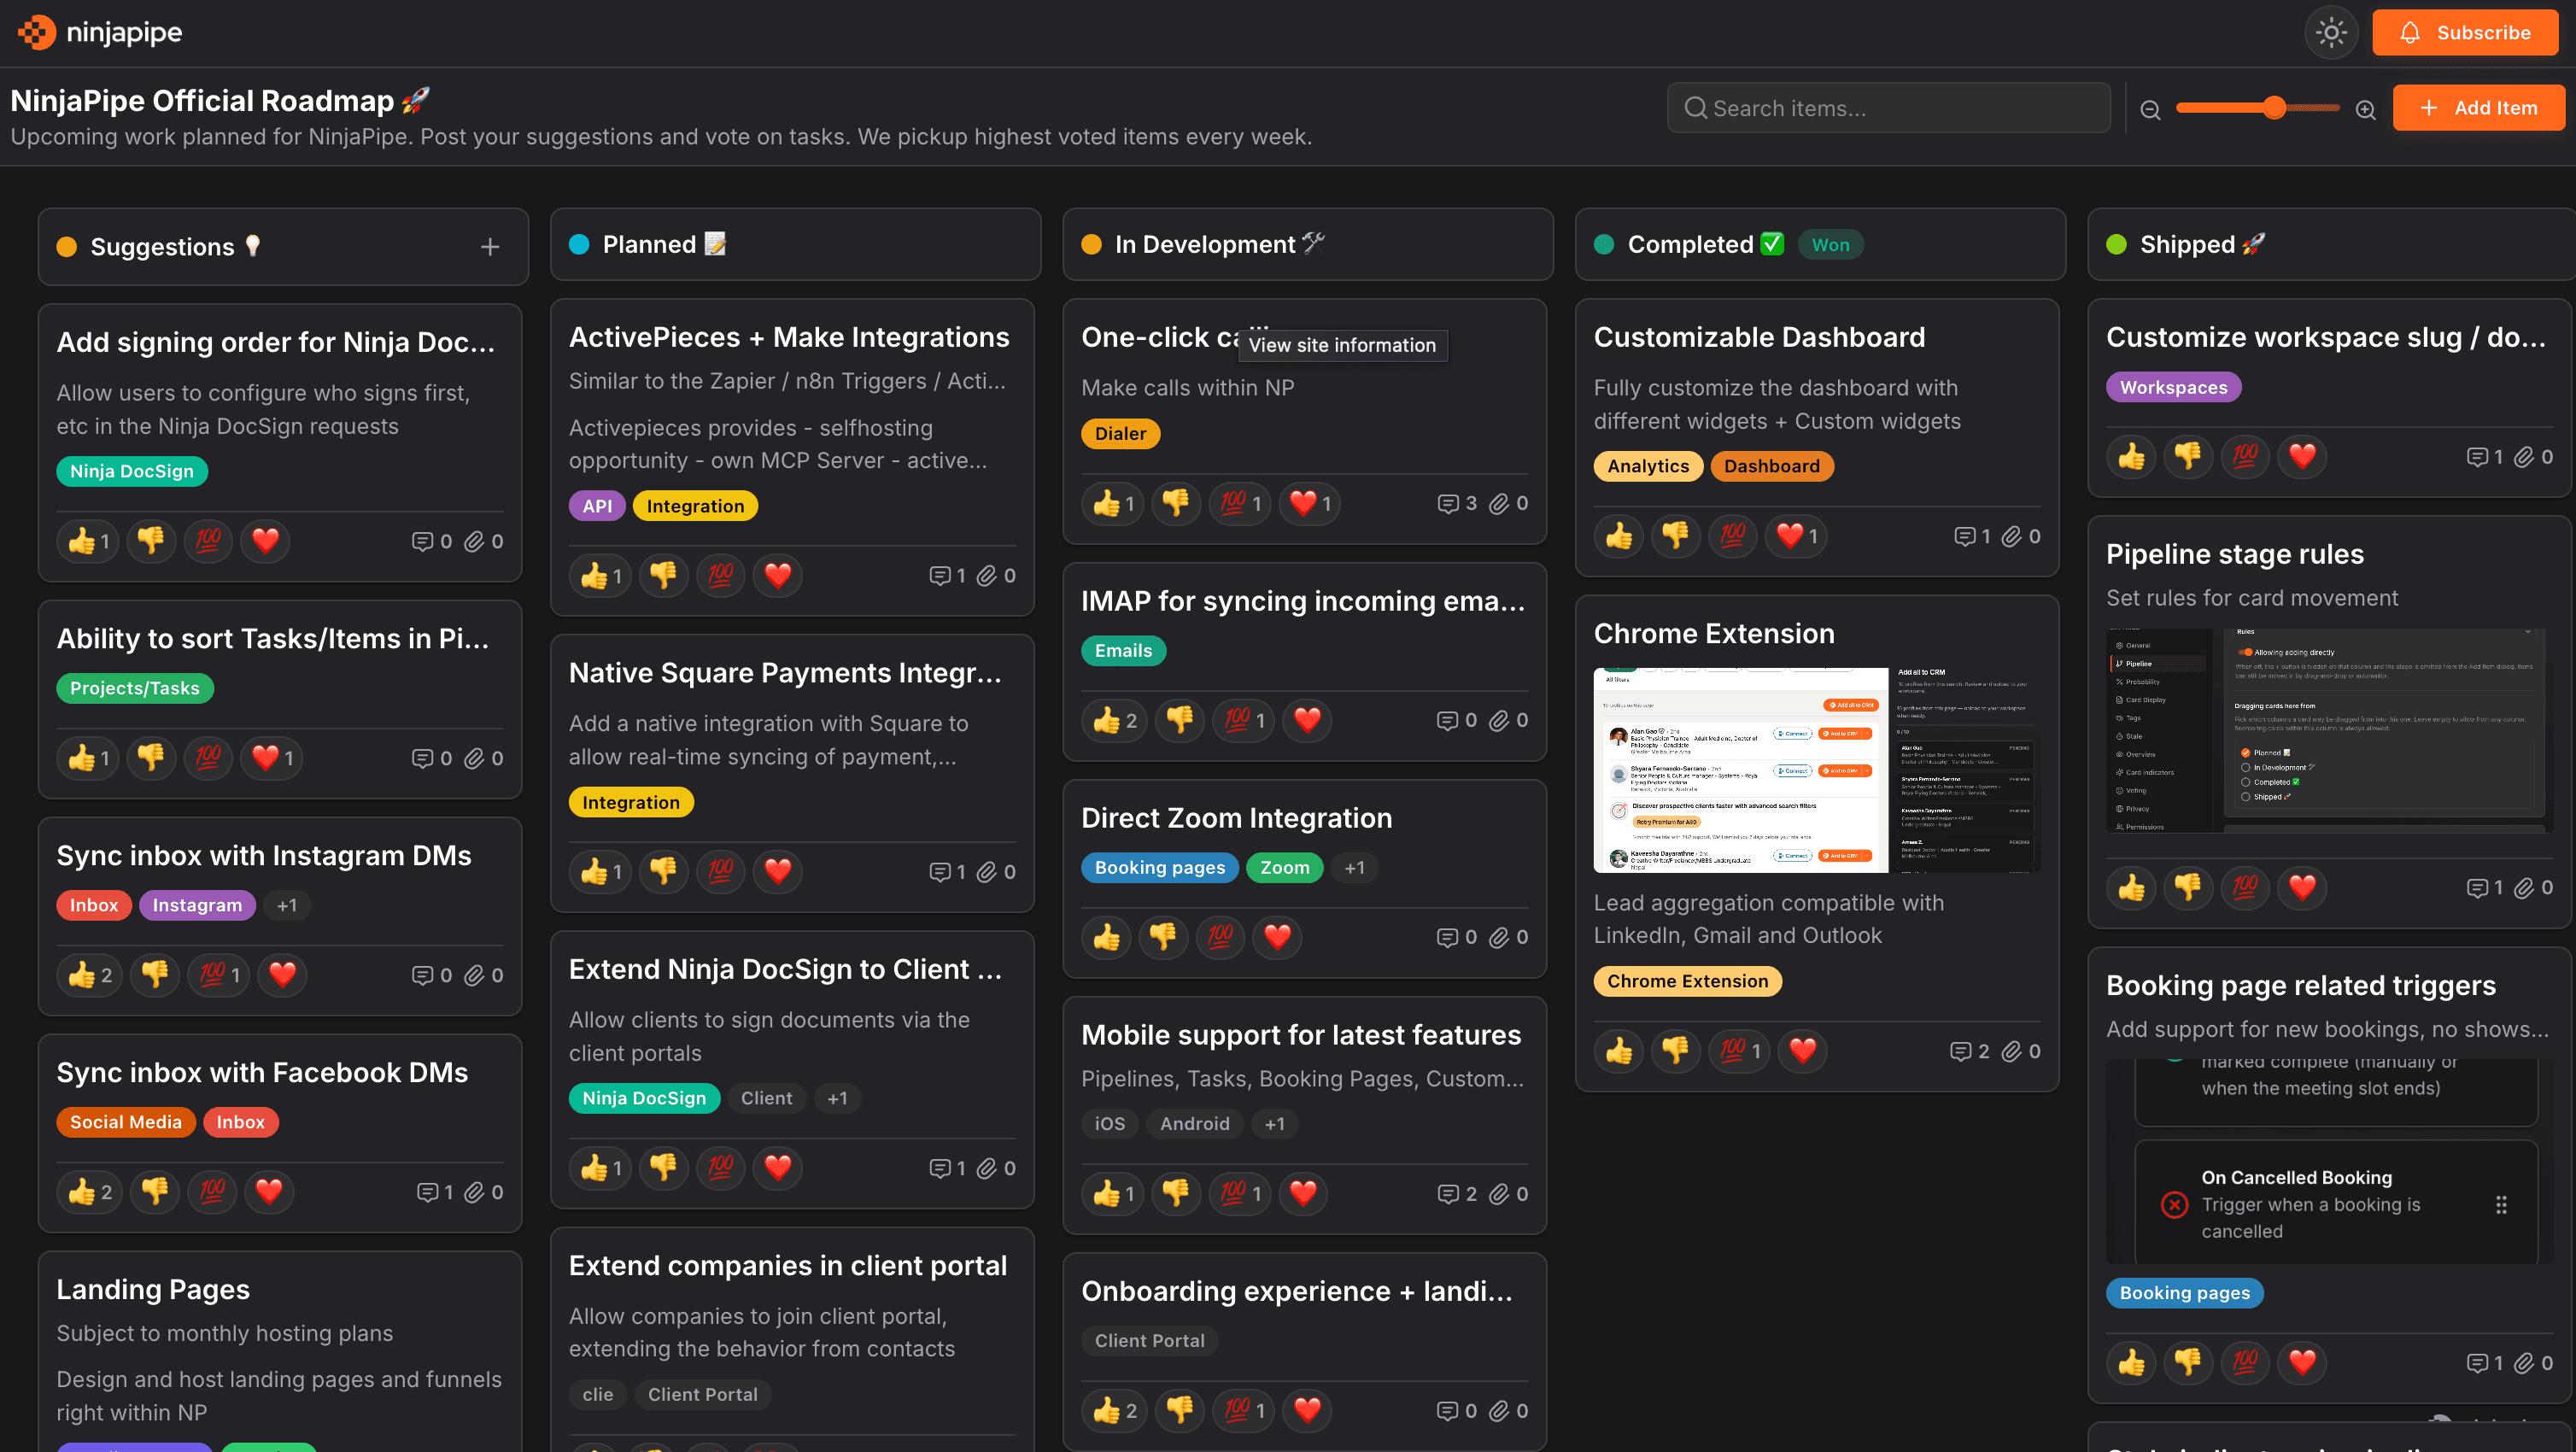Viewport: 2576px width, 1452px height.
Task: Click ninjapipe logo in header
Action: [x=100, y=32]
